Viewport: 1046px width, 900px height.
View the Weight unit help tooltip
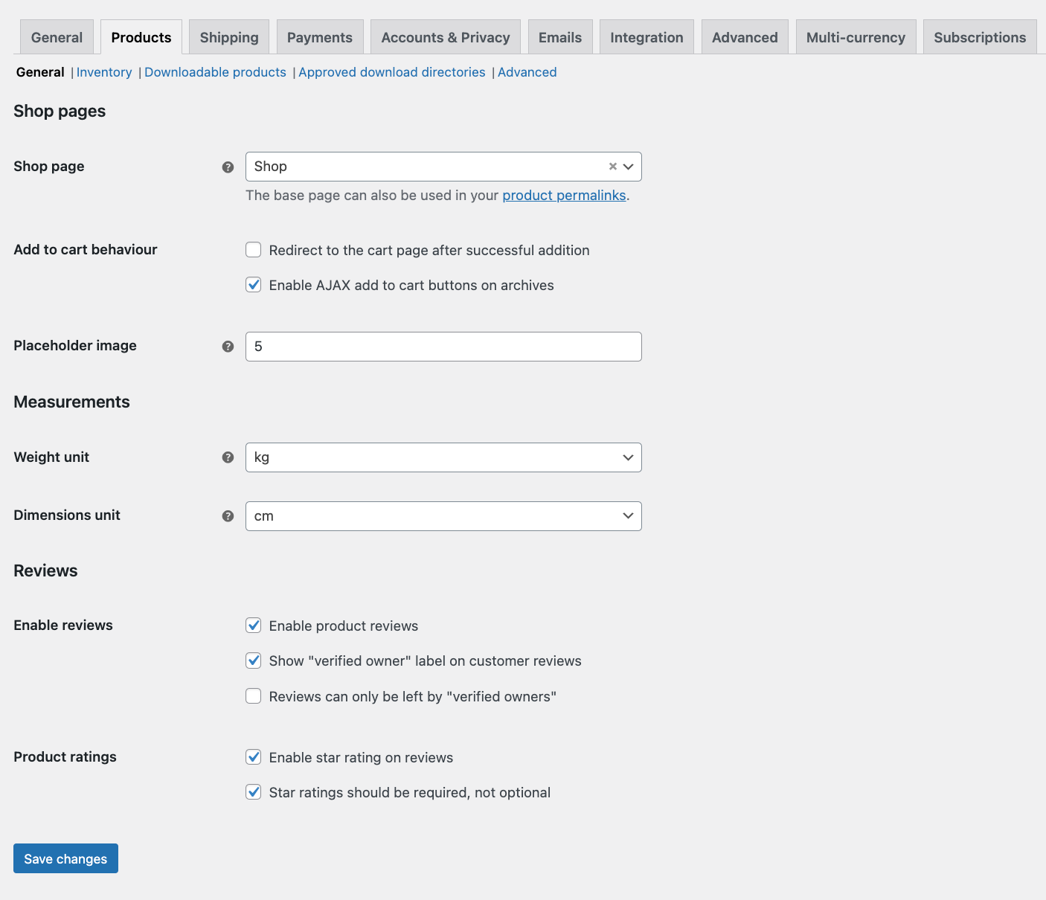click(228, 457)
